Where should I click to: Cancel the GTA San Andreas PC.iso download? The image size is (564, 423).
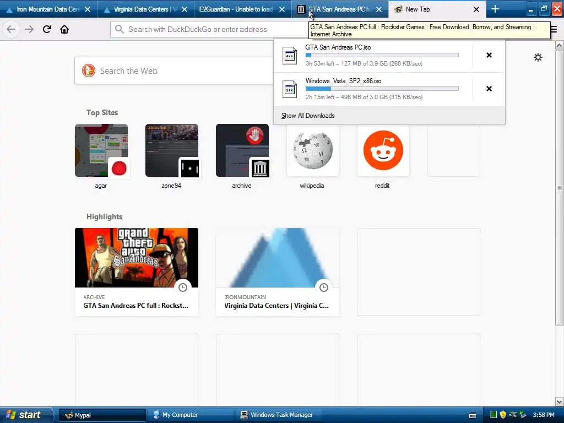(489, 55)
